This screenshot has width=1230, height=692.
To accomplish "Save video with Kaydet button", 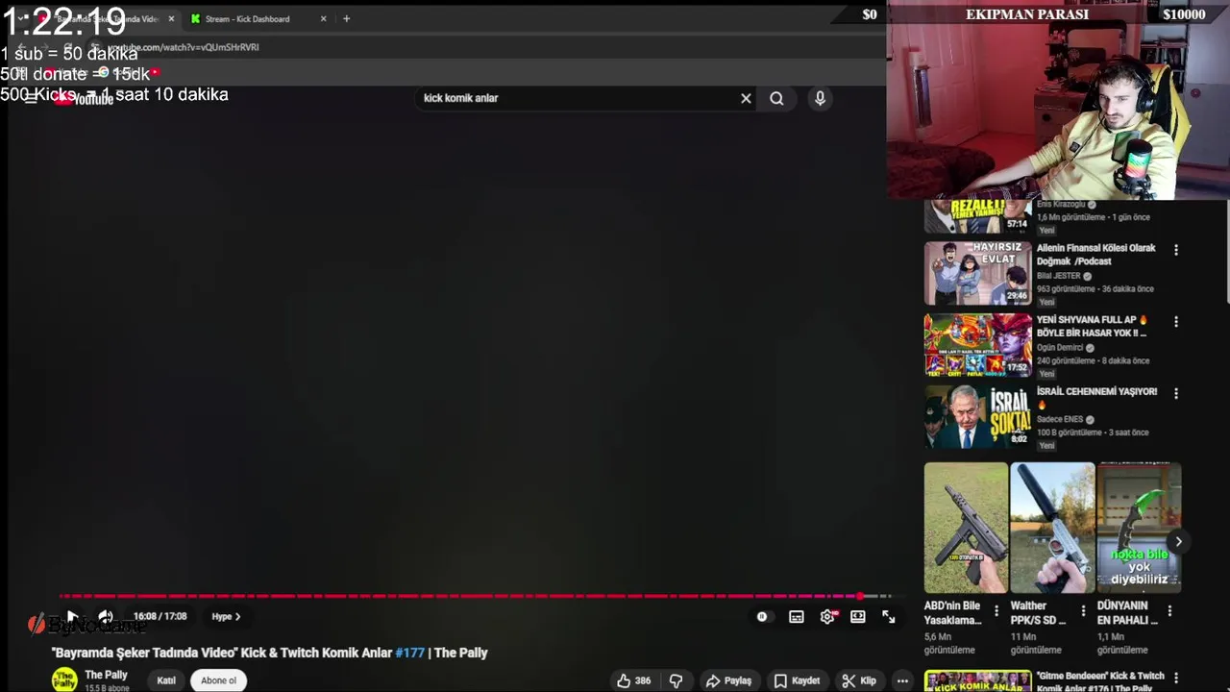I will coord(798,680).
